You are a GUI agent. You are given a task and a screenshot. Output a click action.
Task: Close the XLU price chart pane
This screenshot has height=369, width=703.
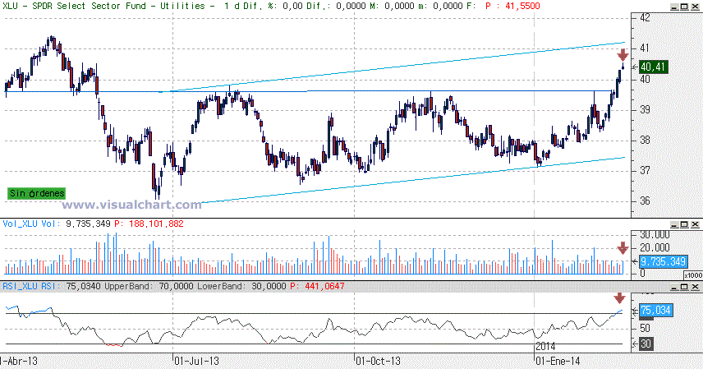695,7
